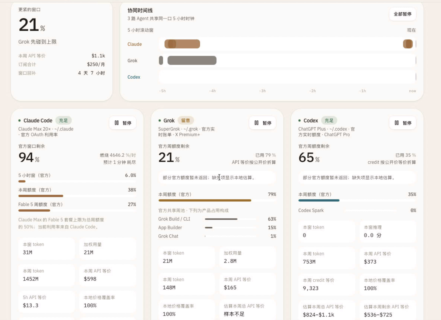Image resolution: width=441 pixels, height=320 pixels.
Task: Click the App Builder 15% bar
Action: 230,227
